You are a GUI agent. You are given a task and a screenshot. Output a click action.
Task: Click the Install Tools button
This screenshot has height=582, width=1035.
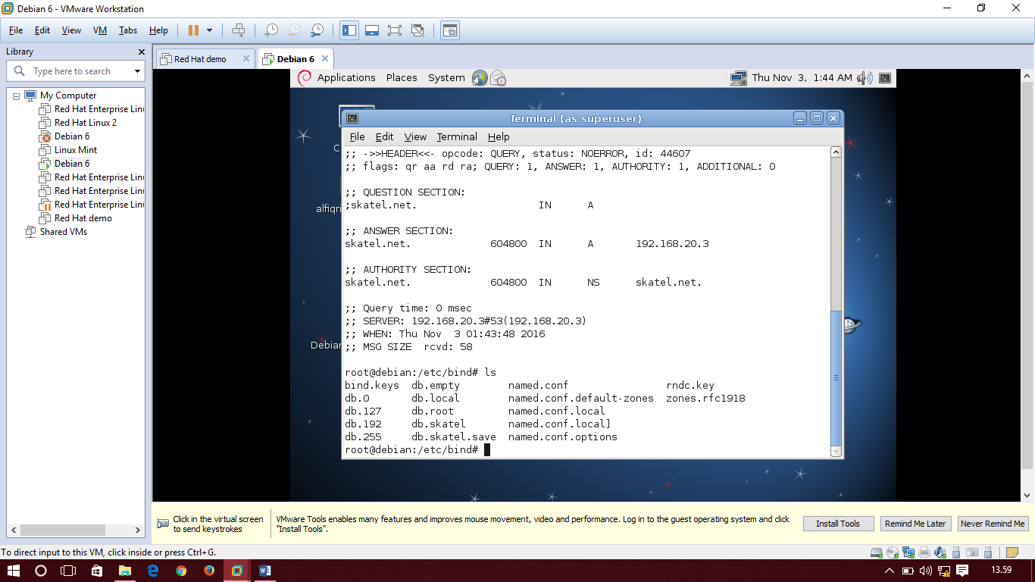pos(838,523)
